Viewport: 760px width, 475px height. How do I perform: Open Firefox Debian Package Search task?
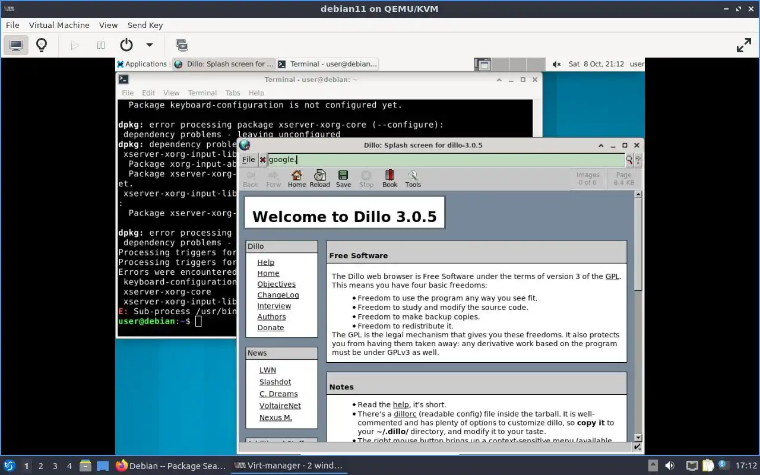click(x=171, y=466)
